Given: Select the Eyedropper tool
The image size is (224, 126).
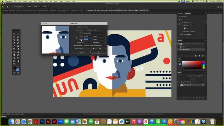Looking at the screenshot, I should (14, 43).
